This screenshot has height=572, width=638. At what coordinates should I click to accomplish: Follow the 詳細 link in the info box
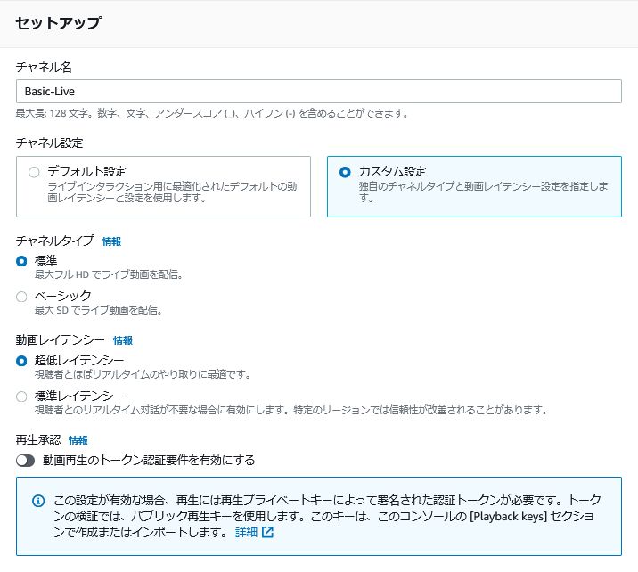click(x=246, y=532)
